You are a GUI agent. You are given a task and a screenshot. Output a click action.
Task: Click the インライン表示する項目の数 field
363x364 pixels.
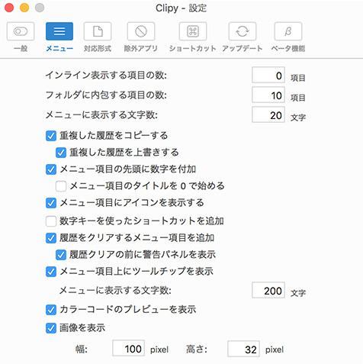click(268, 75)
